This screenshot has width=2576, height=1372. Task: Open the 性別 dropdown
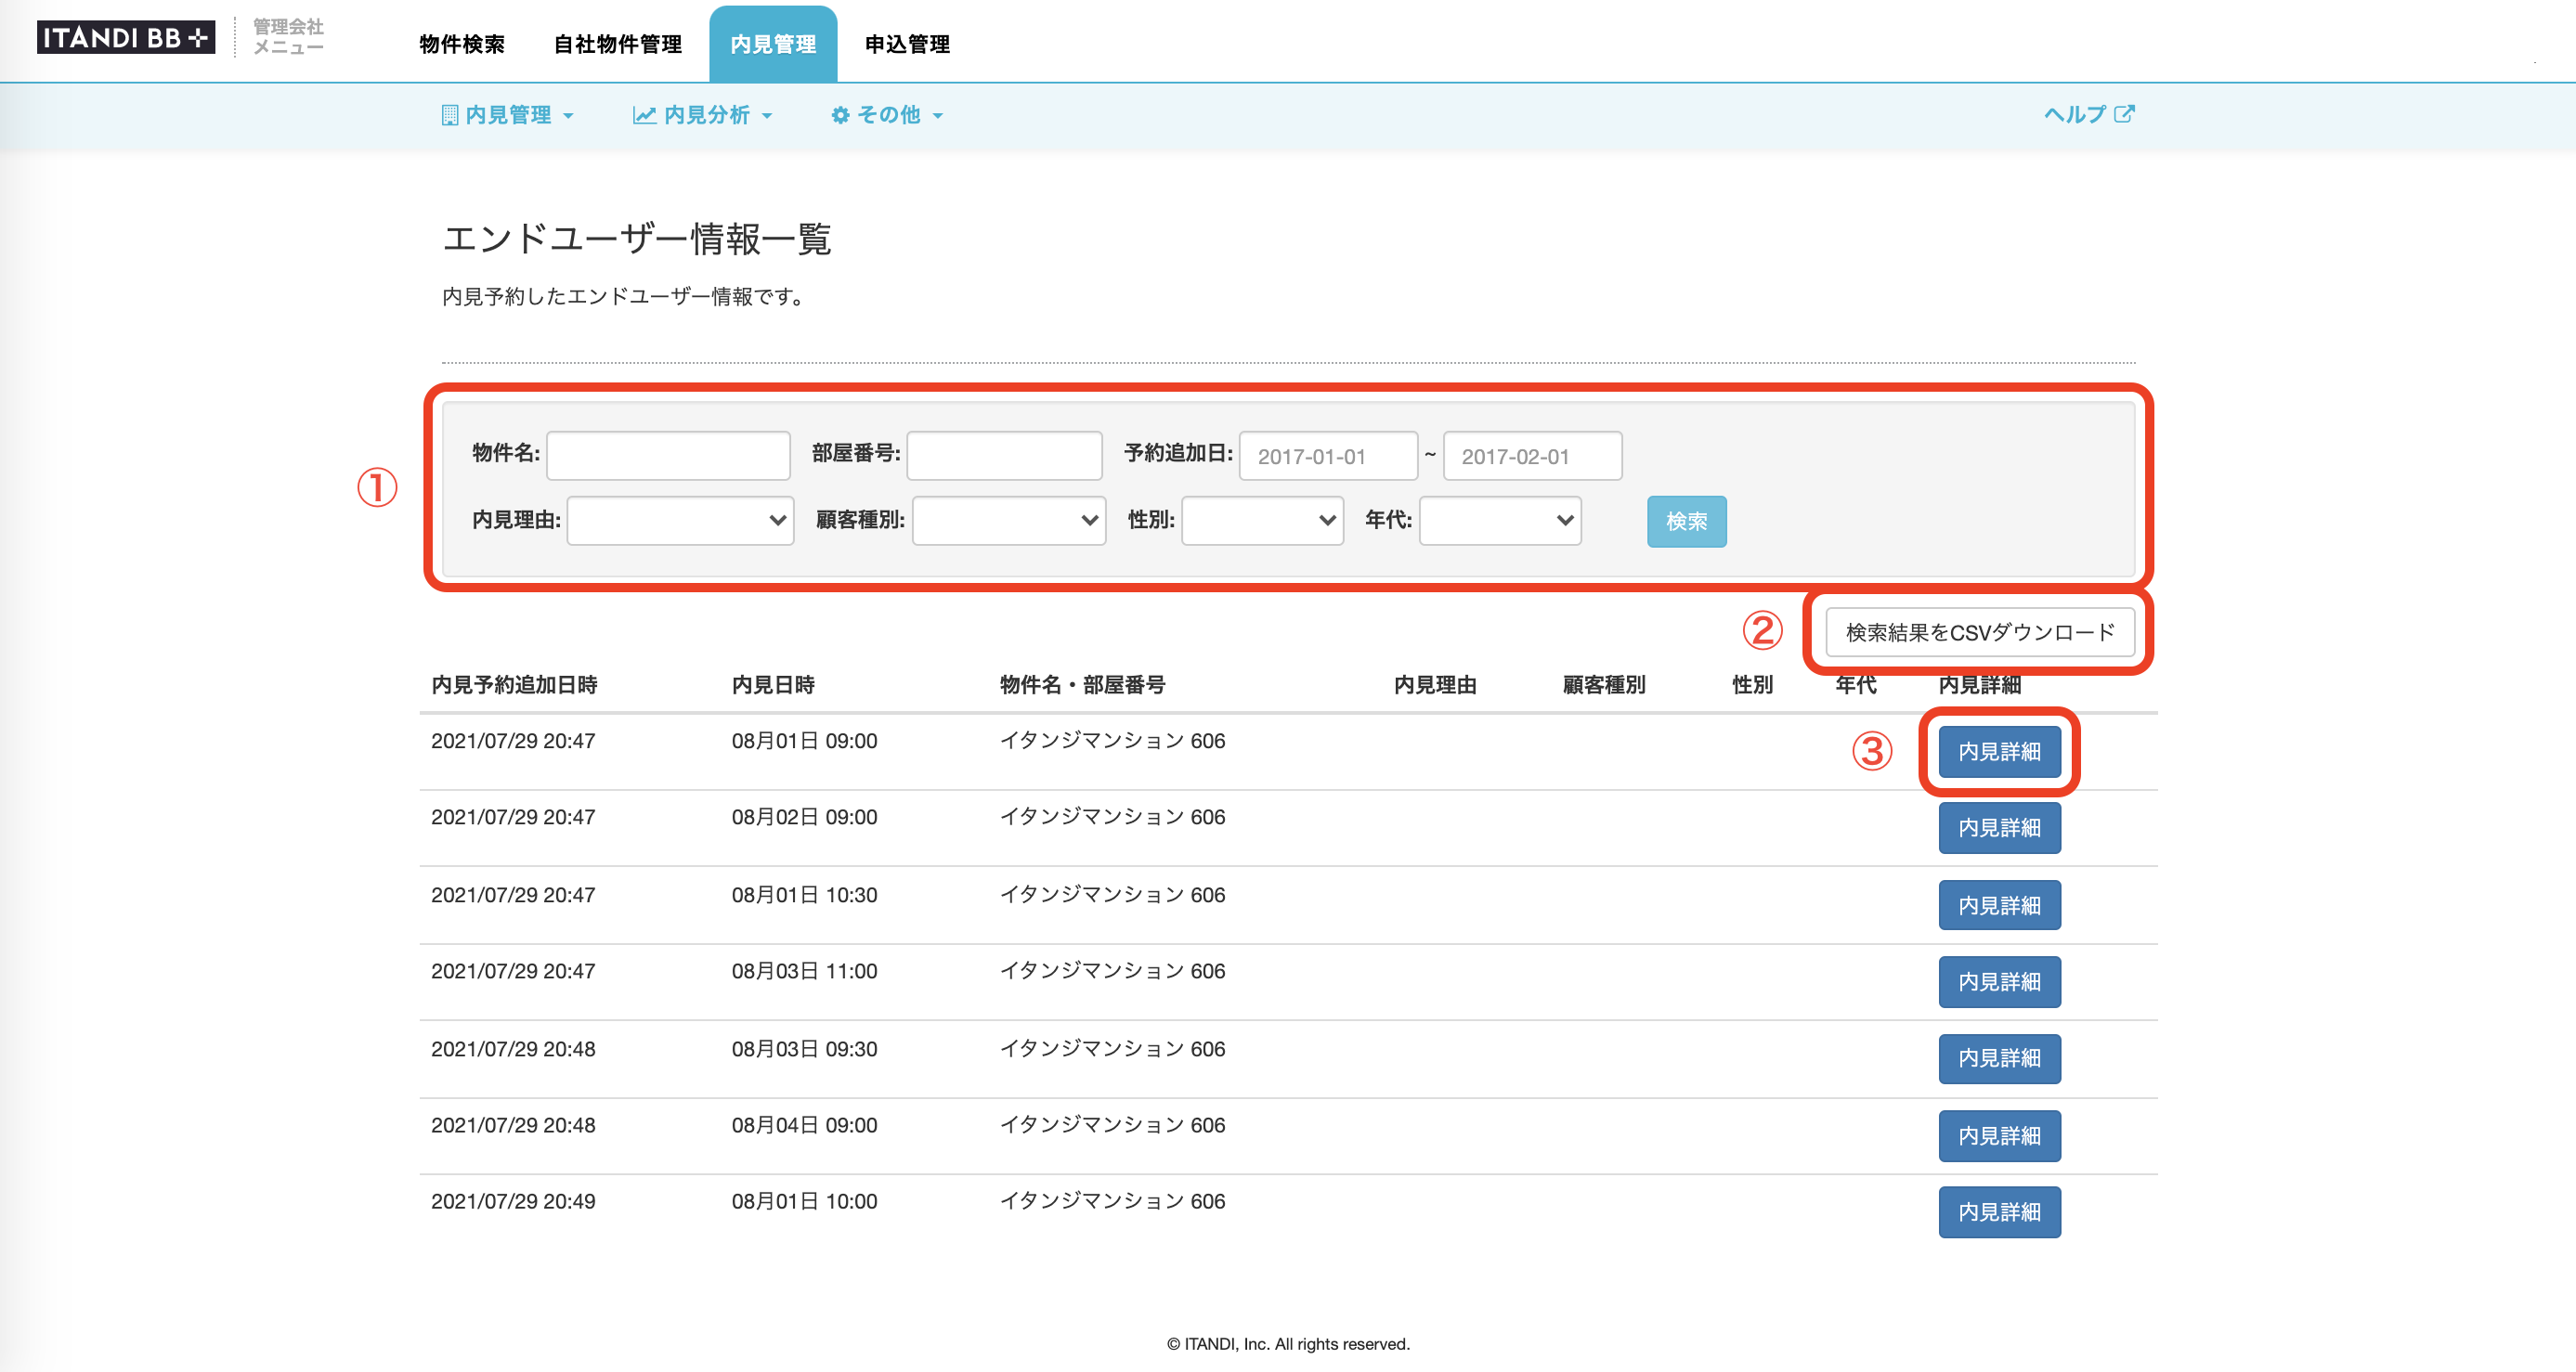coord(1262,521)
